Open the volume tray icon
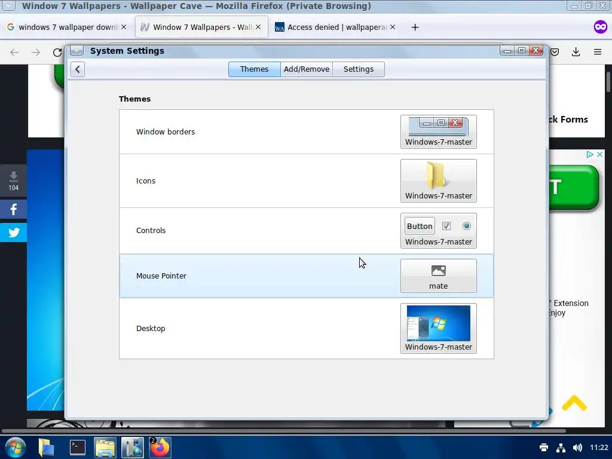Viewport: 612px width, 459px height. tap(577, 447)
